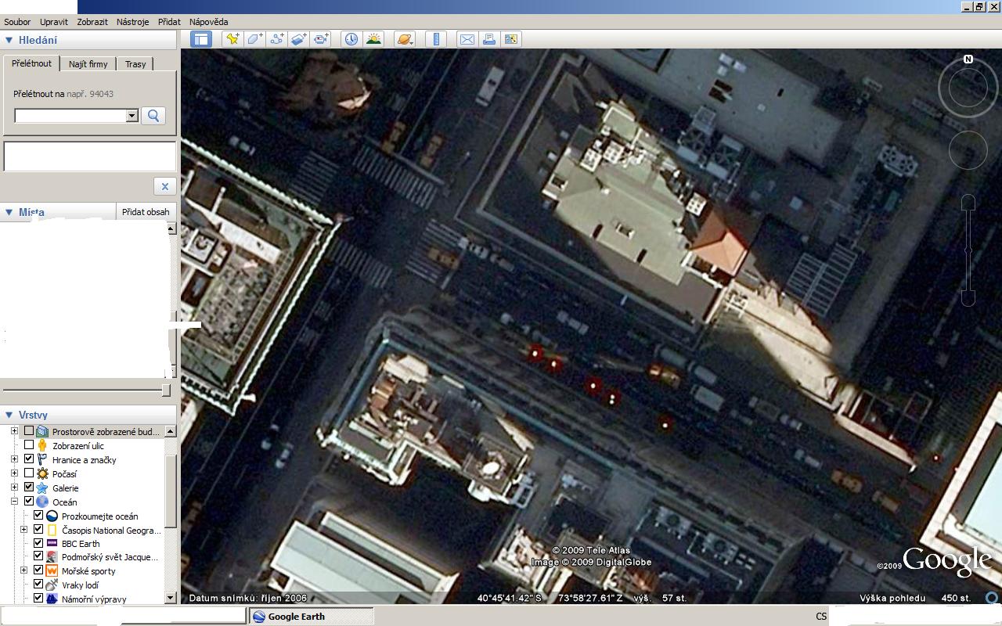This screenshot has height=626, width=1002.
Task: Click the Prozkoumejte oceán layer icon
Action: coord(52,516)
